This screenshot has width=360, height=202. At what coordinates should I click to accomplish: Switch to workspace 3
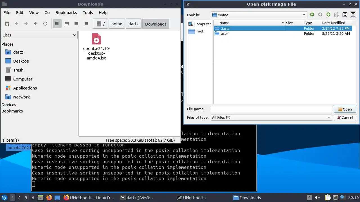(x=26, y=198)
